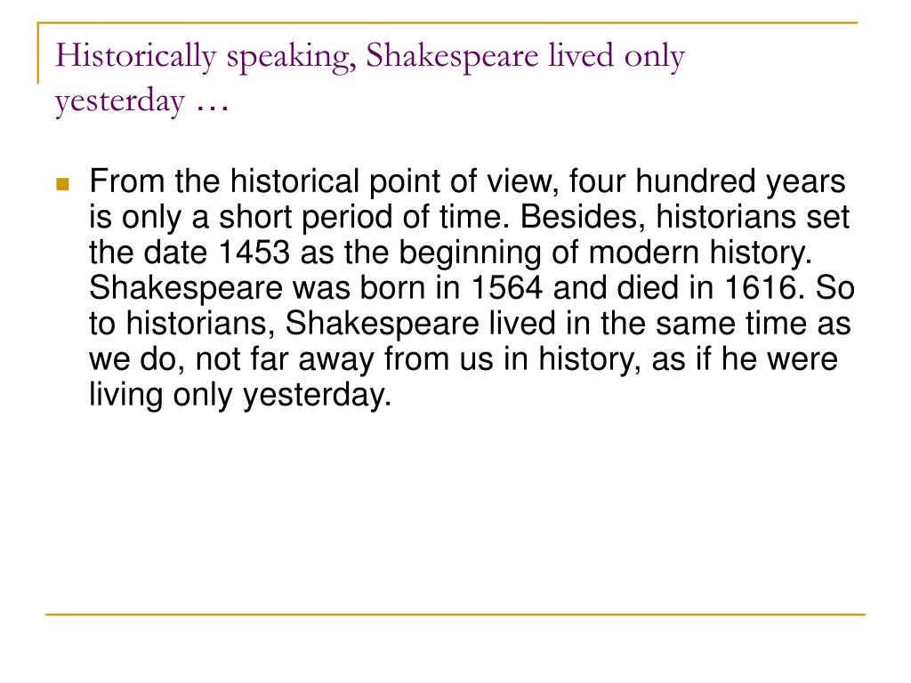Image resolution: width=911 pixels, height=683 pixels.
Task: Click the slide title starting with 'Historically speaking'
Action: tap(370, 78)
